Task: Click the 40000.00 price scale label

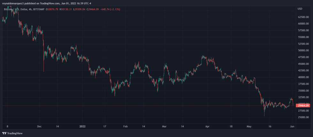Action: [x=303, y=77]
